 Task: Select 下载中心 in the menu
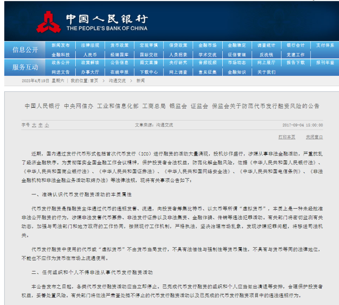149,72
